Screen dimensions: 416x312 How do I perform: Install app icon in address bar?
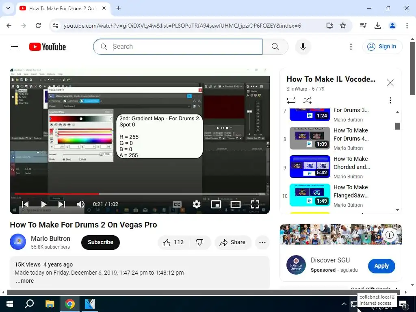(329, 26)
